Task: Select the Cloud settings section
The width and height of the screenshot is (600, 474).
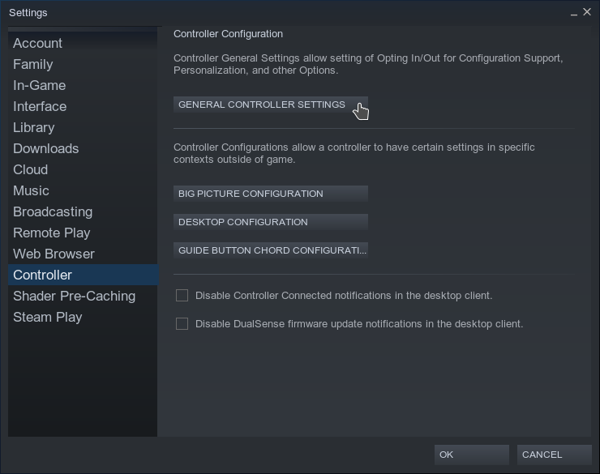Action: (x=83, y=169)
